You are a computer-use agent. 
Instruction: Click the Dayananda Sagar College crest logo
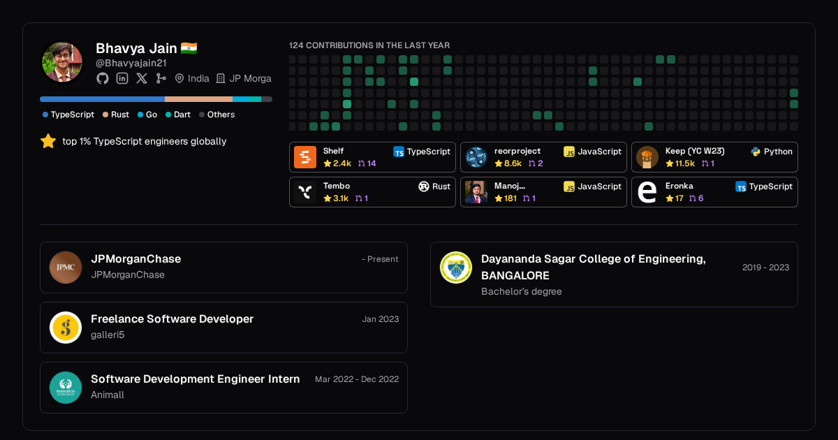456,267
